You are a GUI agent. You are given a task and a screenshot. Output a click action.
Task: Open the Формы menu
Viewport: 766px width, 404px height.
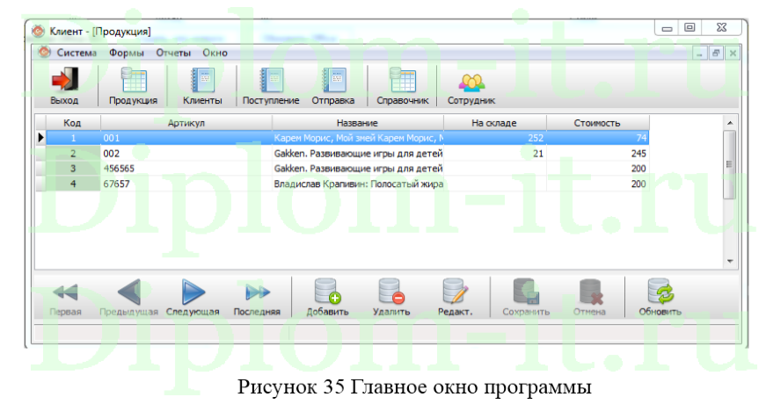(x=127, y=53)
